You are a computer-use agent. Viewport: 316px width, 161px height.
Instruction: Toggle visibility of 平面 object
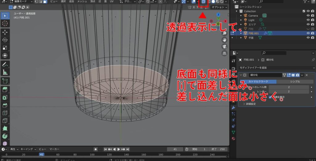(308, 38)
